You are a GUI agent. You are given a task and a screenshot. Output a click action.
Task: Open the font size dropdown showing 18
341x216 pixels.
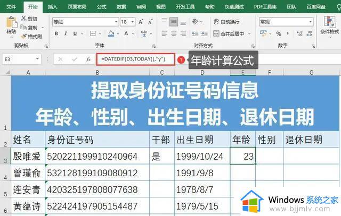click(133, 22)
